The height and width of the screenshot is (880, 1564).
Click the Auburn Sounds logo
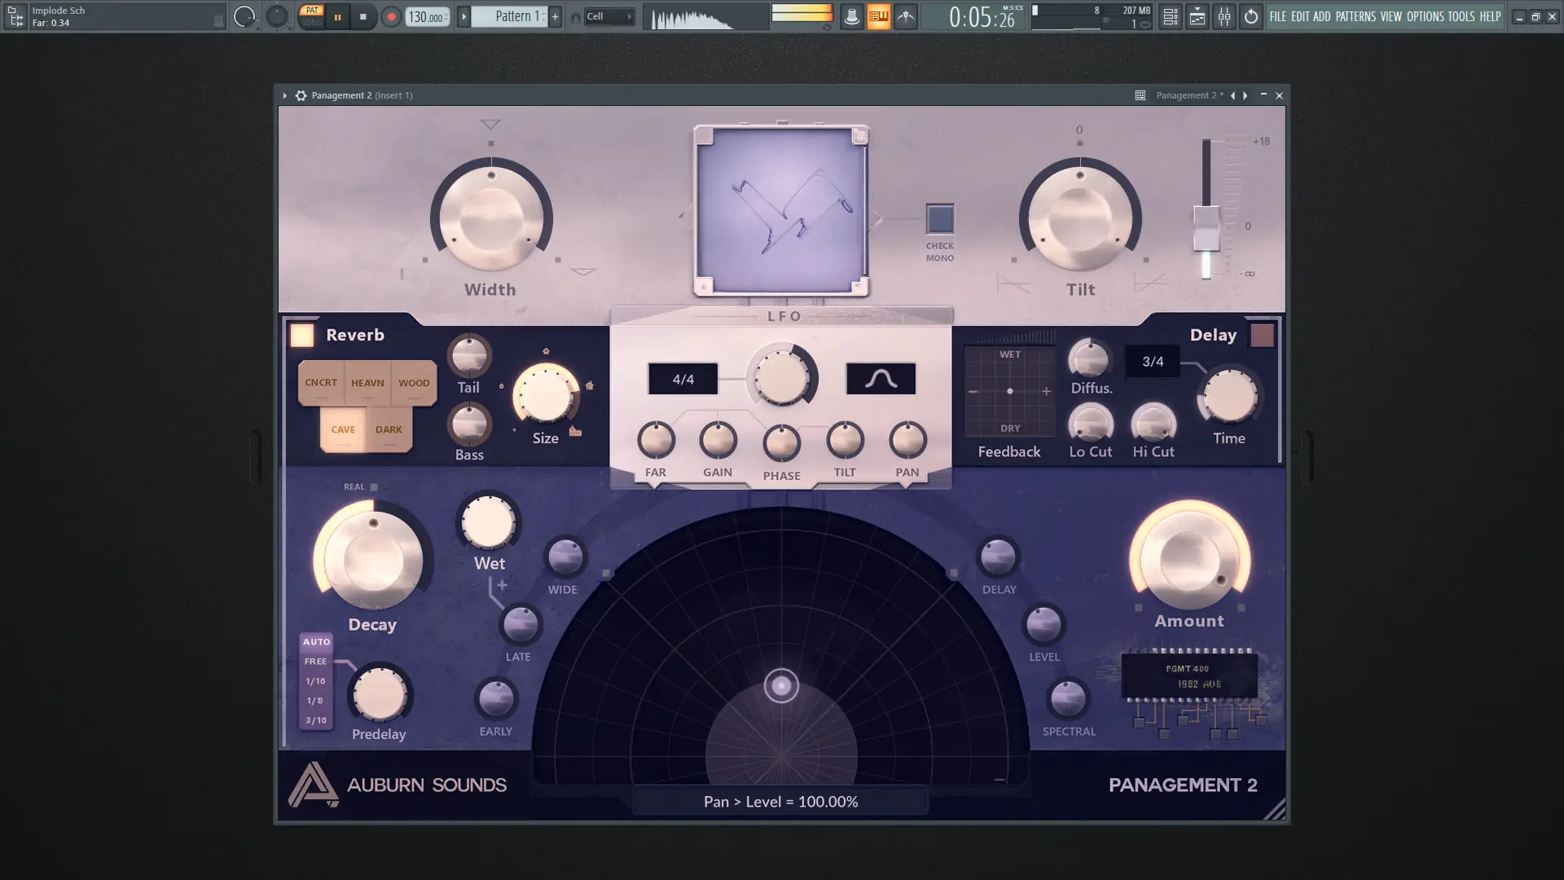click(313, 785)
